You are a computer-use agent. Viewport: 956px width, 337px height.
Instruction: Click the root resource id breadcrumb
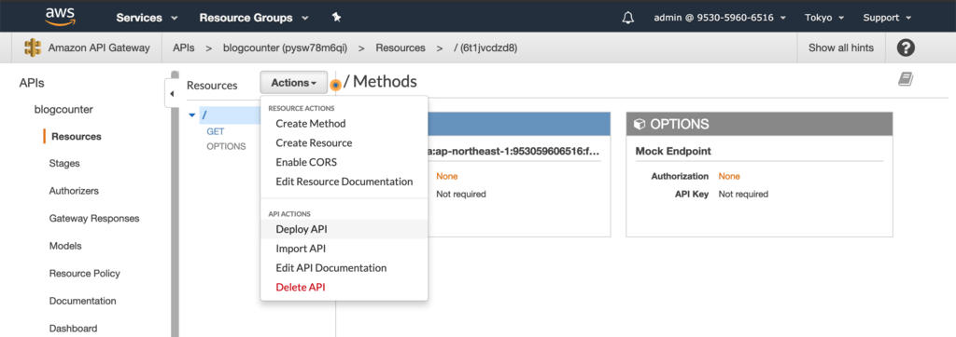click(x=485, y=47)
